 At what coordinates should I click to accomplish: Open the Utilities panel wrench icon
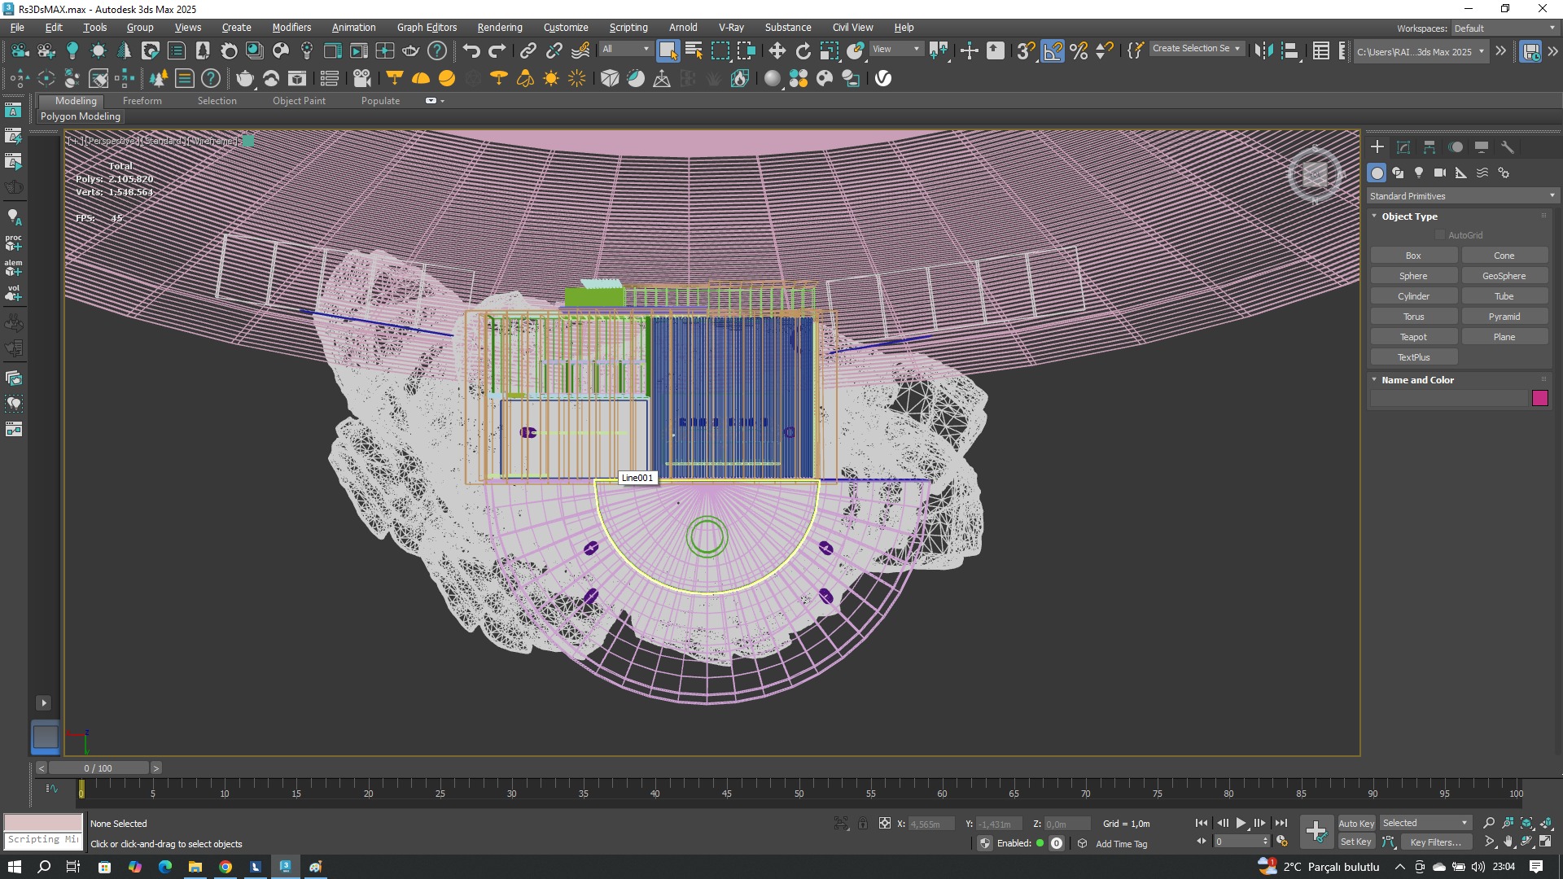click(x=1508, y=147)
